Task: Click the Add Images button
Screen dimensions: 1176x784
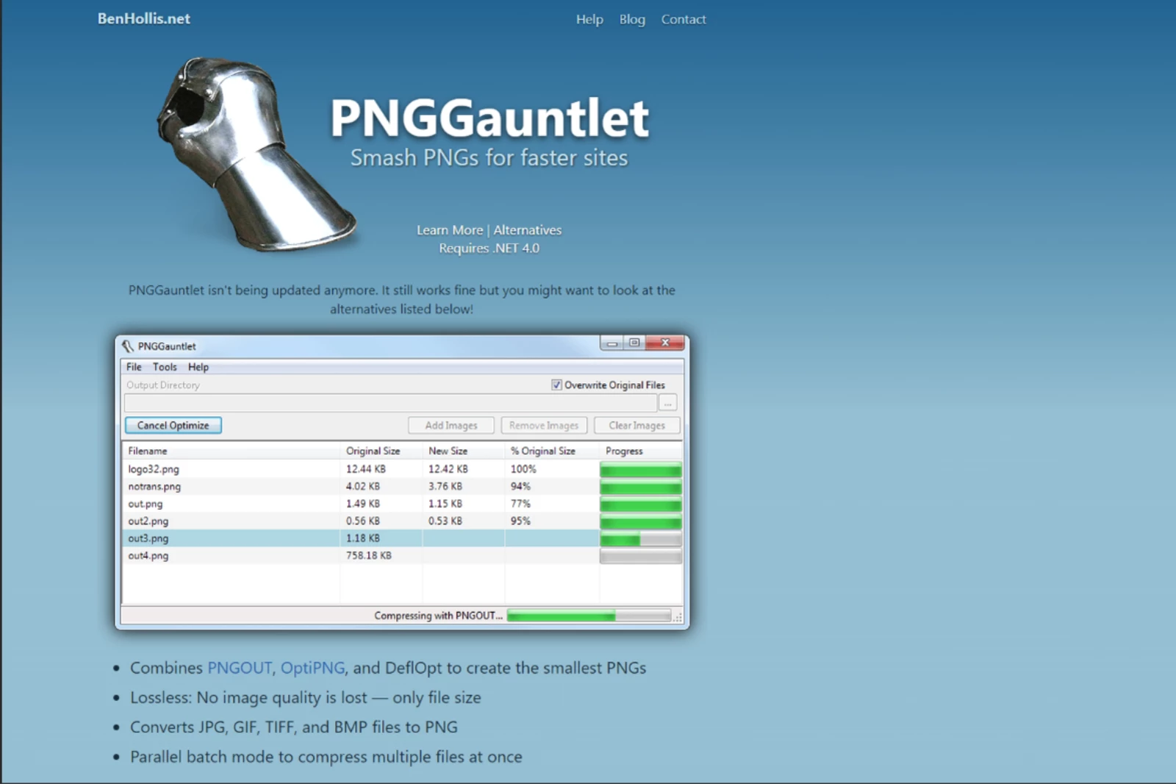Action: (x=451, y=425)
